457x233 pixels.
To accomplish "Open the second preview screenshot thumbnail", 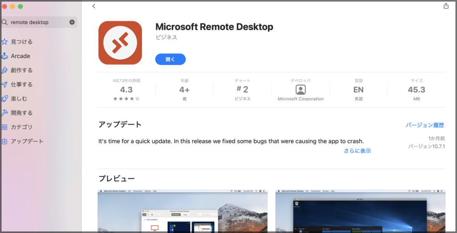I will coord(360,211).
